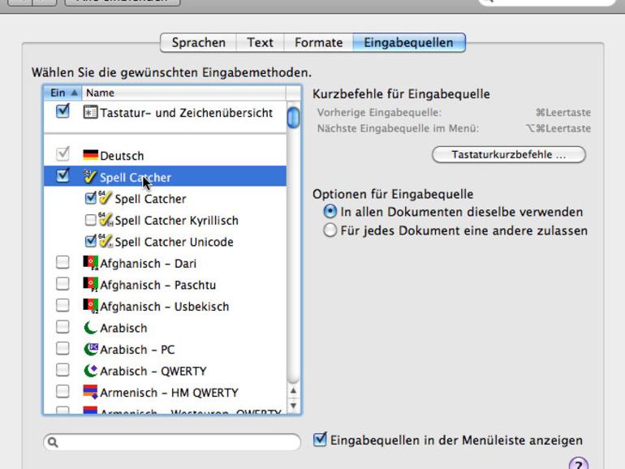Enable the Afghanisch – Paschtu checkbox
The image size is (625, 469).
62,284
